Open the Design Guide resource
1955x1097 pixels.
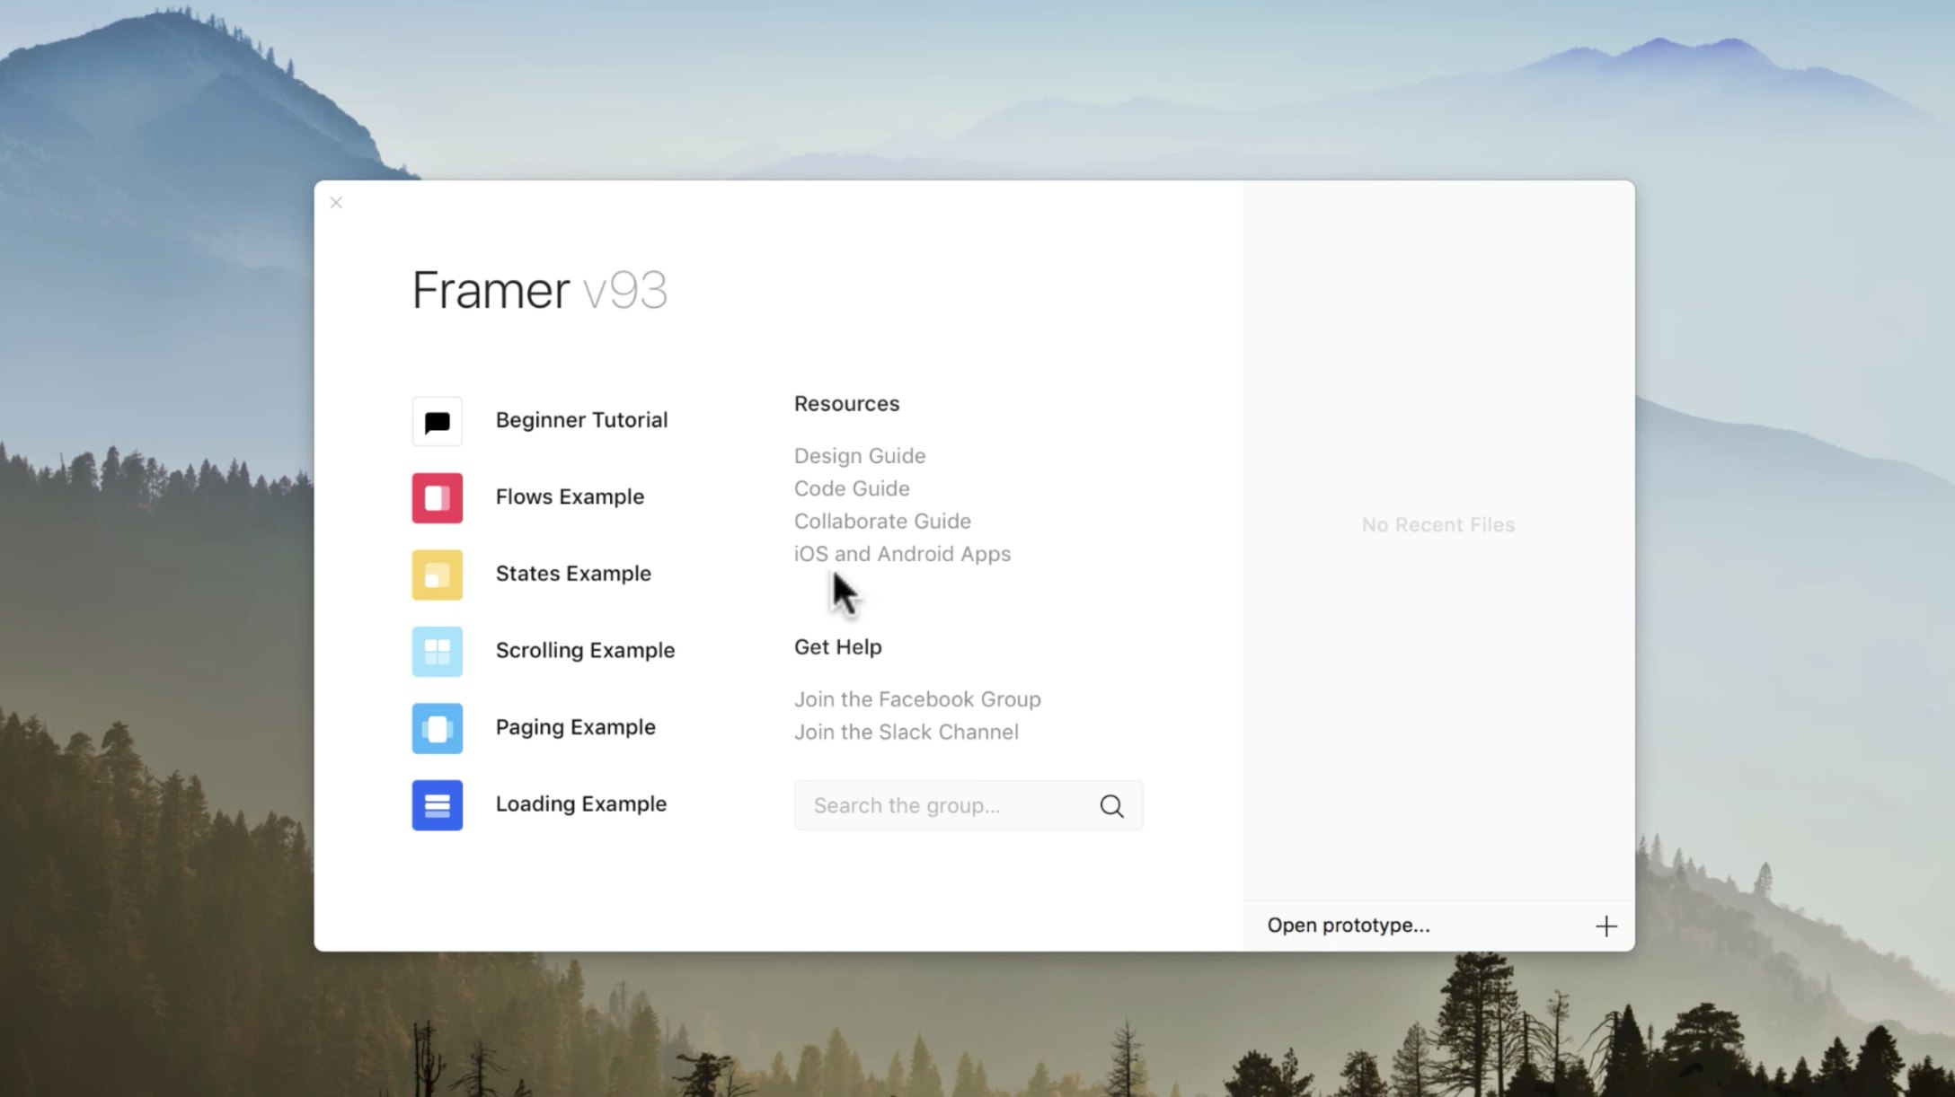tap(860, 456)
